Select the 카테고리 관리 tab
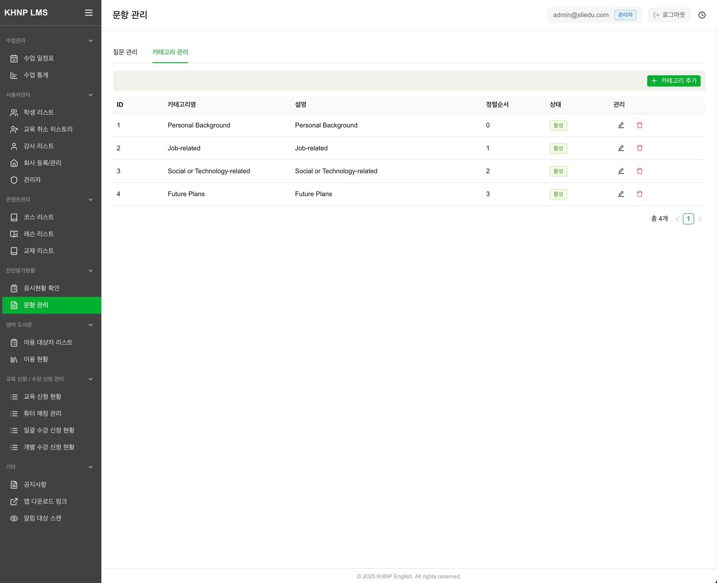The image size is (717, 583). tap(170, 52)
